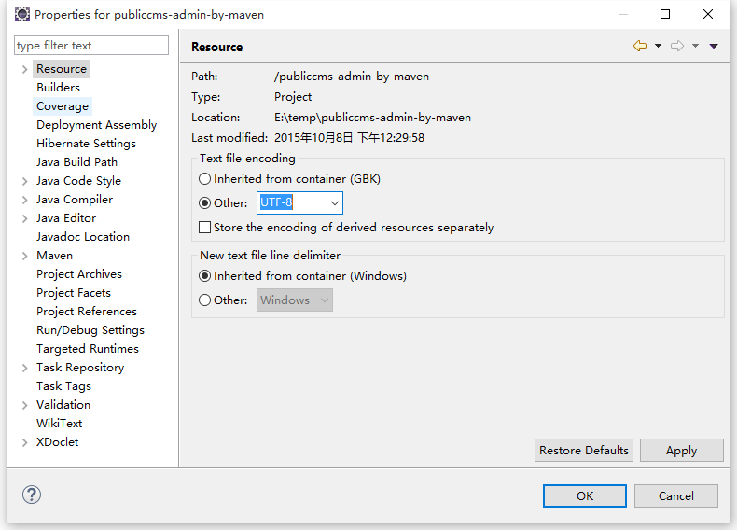Click the Apply button
The height and width of the screenshot is (530, 737).
point(681,450)
